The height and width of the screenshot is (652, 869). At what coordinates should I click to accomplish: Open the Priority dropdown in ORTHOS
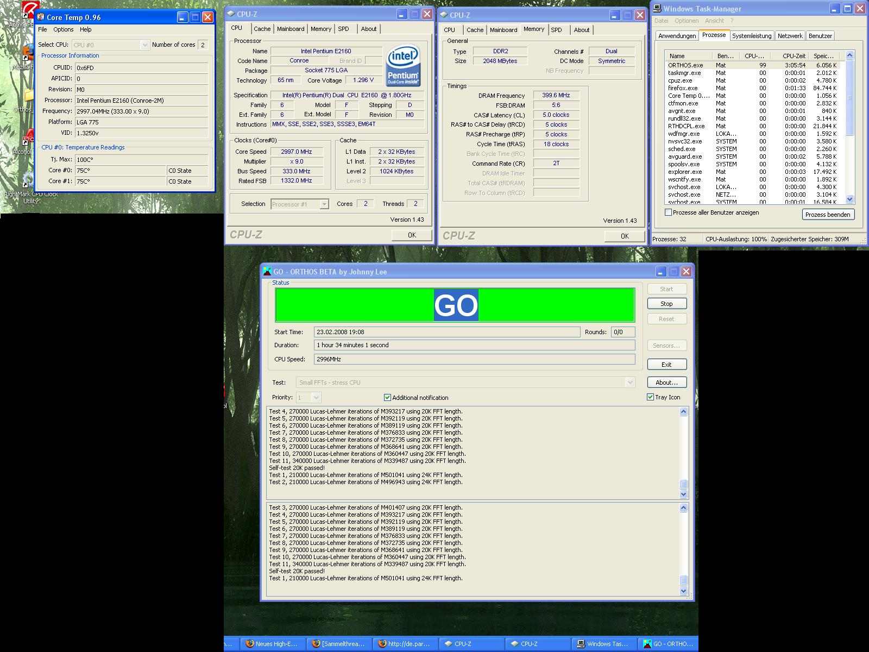(x=309, y=398)
